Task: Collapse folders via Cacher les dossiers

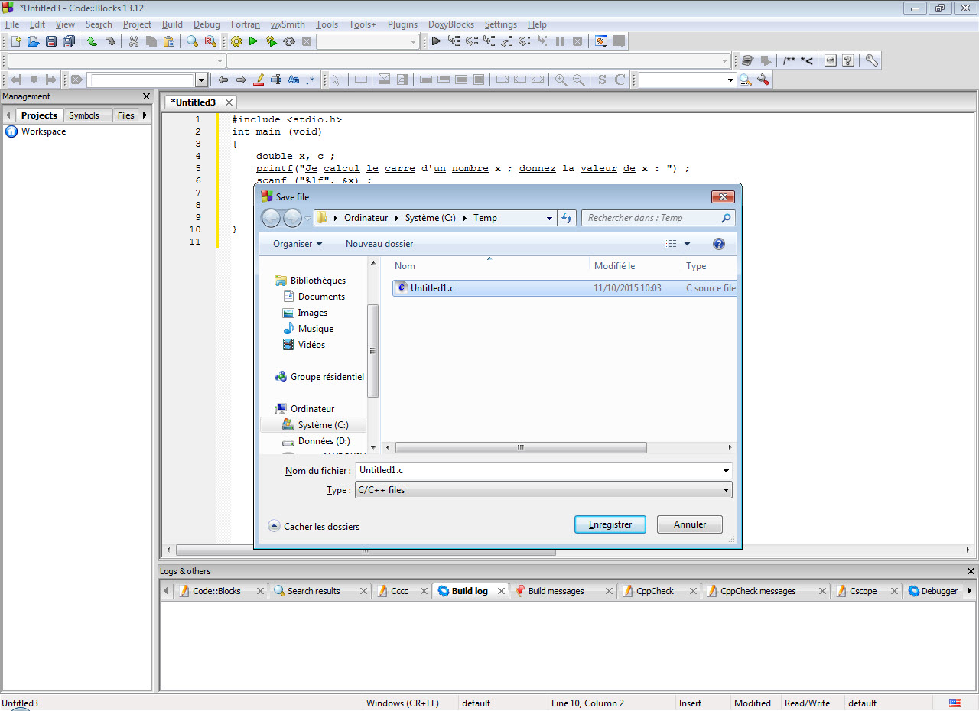Action: coord(314,526)
